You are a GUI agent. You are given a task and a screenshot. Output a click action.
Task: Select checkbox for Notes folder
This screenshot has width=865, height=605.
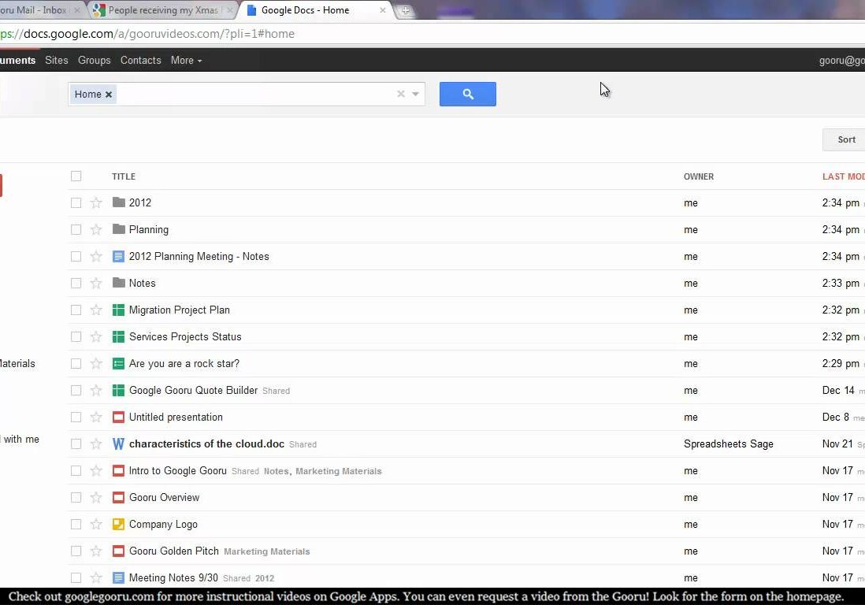(76, 283)
